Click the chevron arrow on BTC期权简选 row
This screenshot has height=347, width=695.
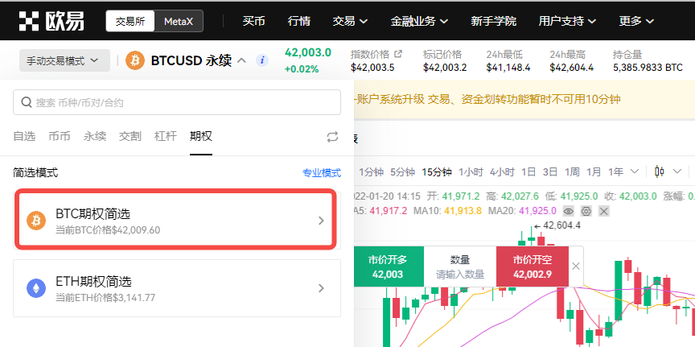click(x=321, y=221)
